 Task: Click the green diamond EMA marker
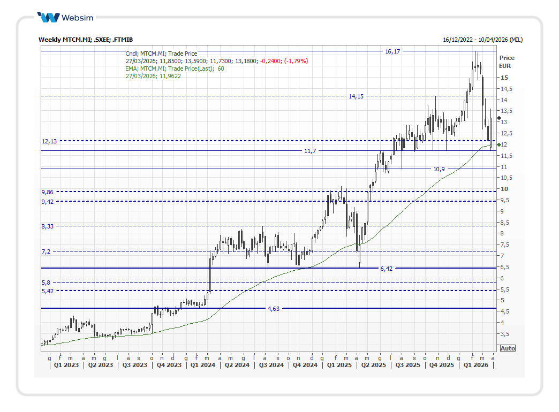tap(498, 144)
